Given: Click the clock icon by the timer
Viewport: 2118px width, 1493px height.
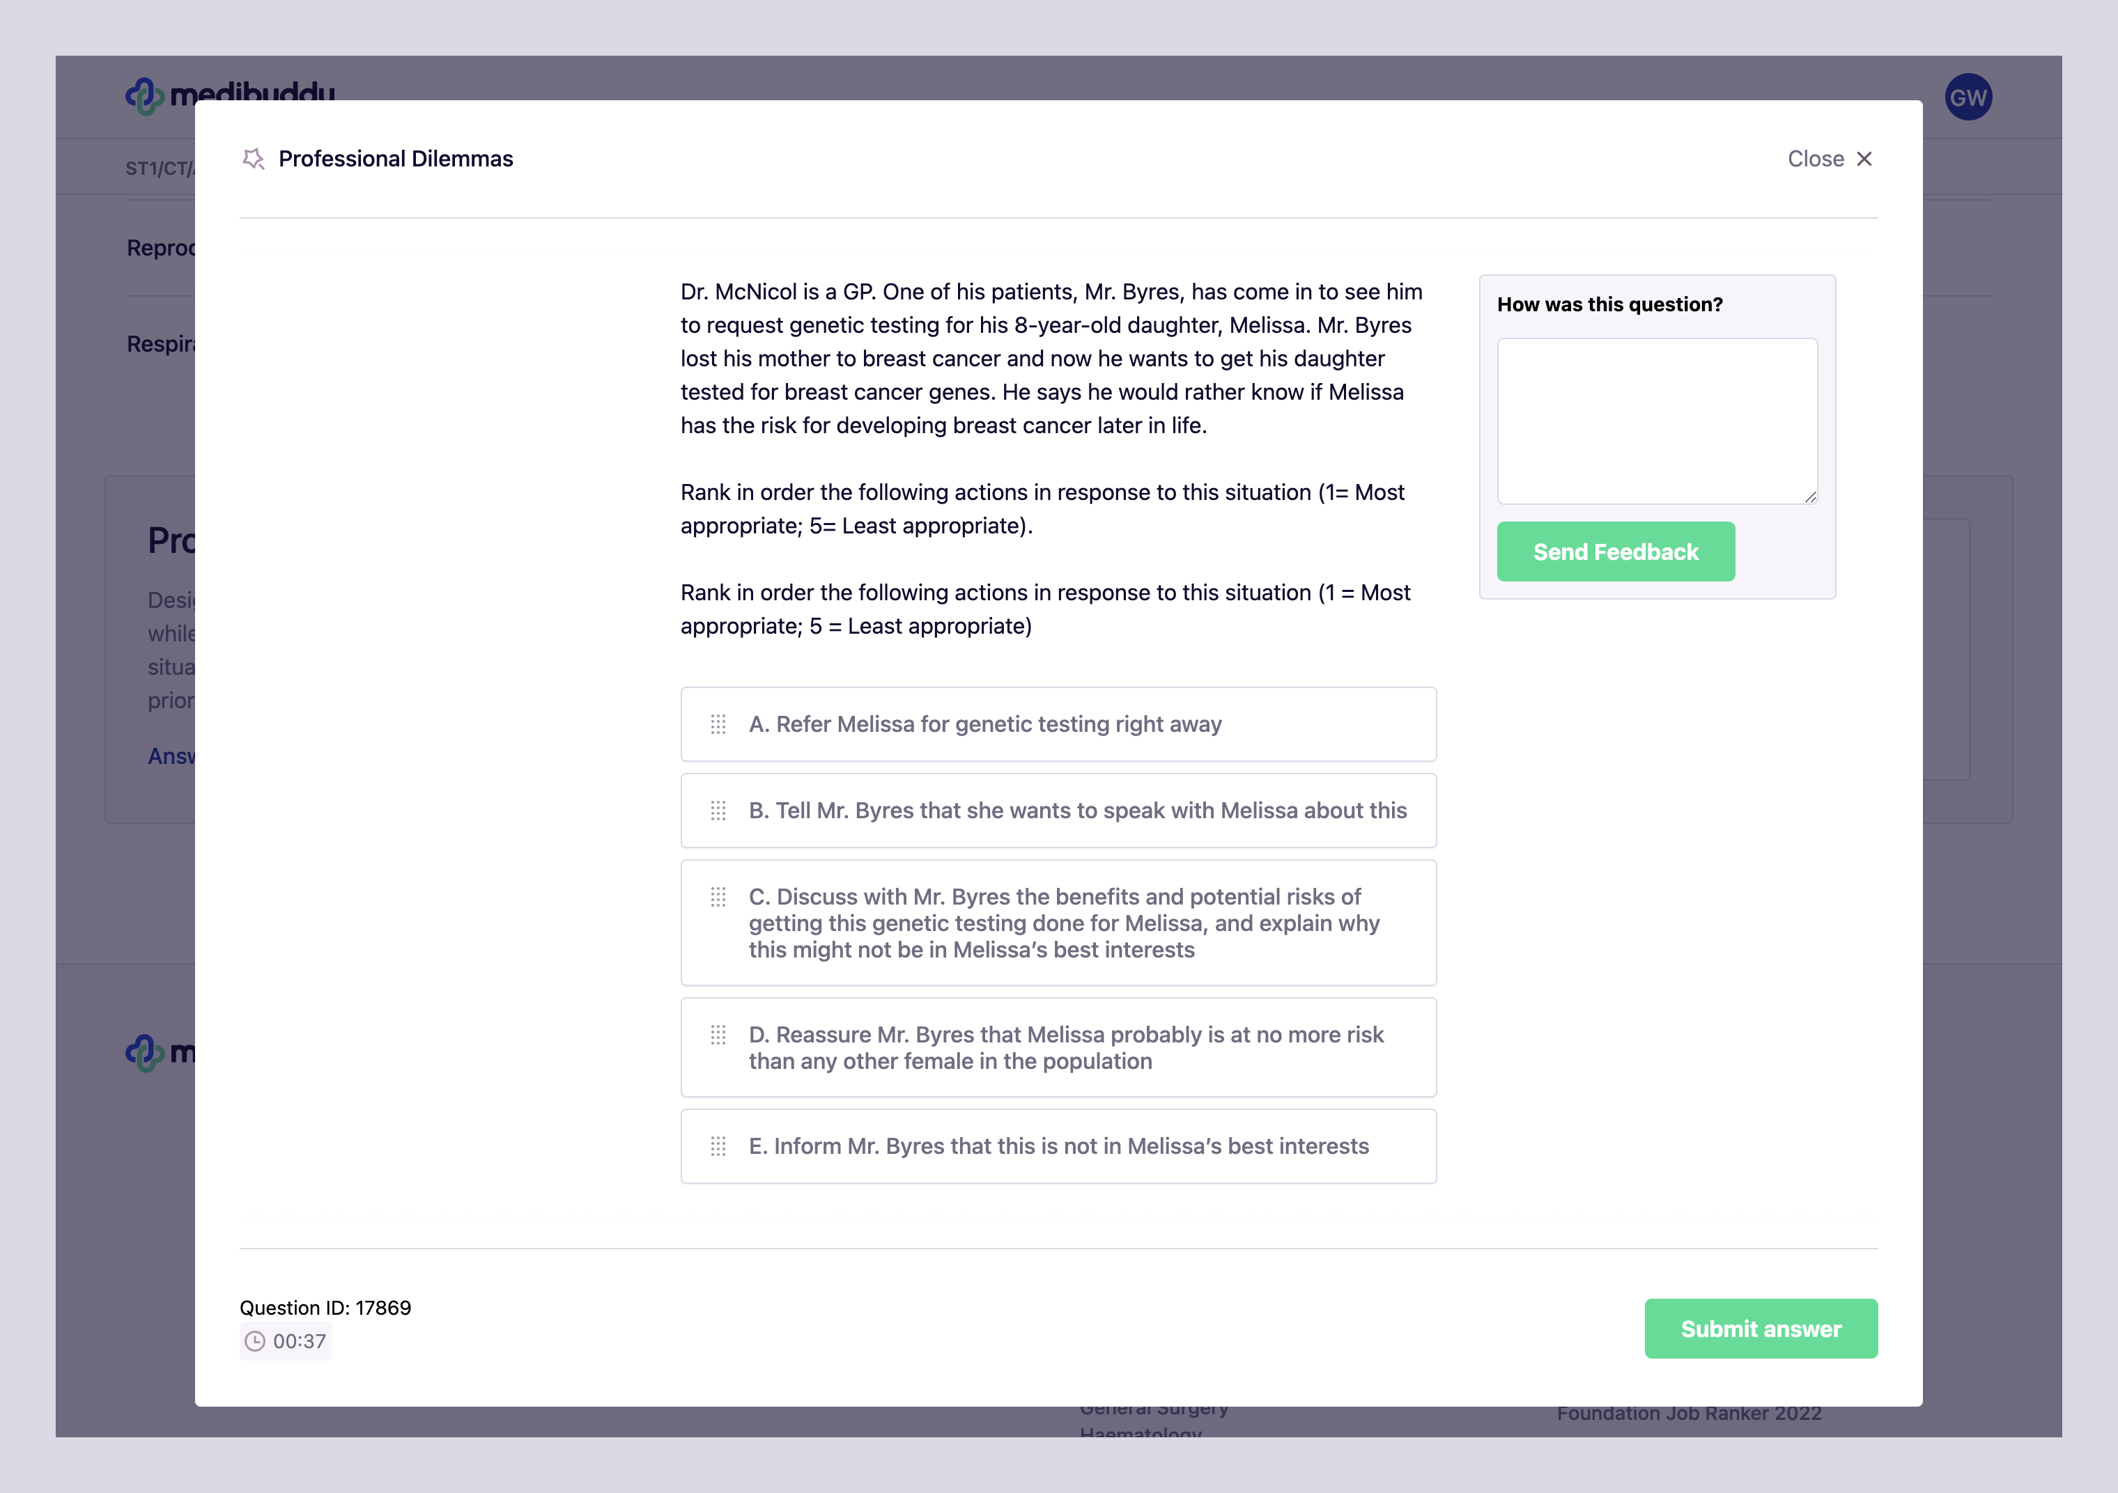Looking at the screenshot, I should pyautogui.click(x=256, y=1340).
